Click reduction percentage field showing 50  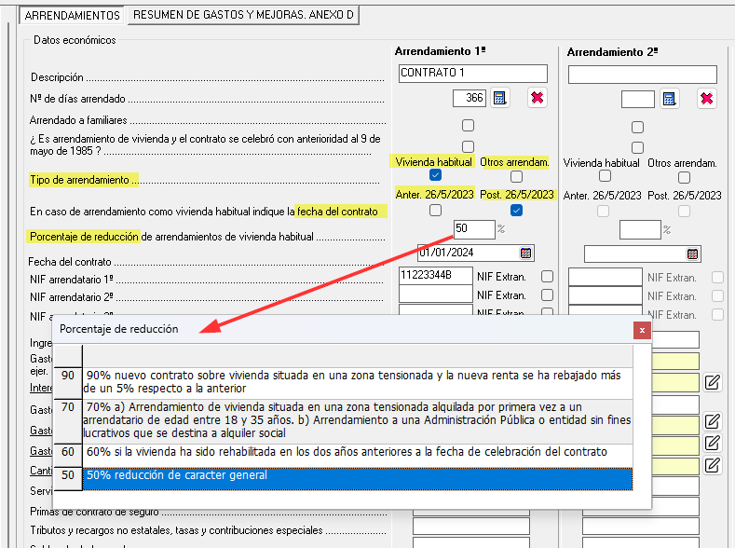coord(474,229)
